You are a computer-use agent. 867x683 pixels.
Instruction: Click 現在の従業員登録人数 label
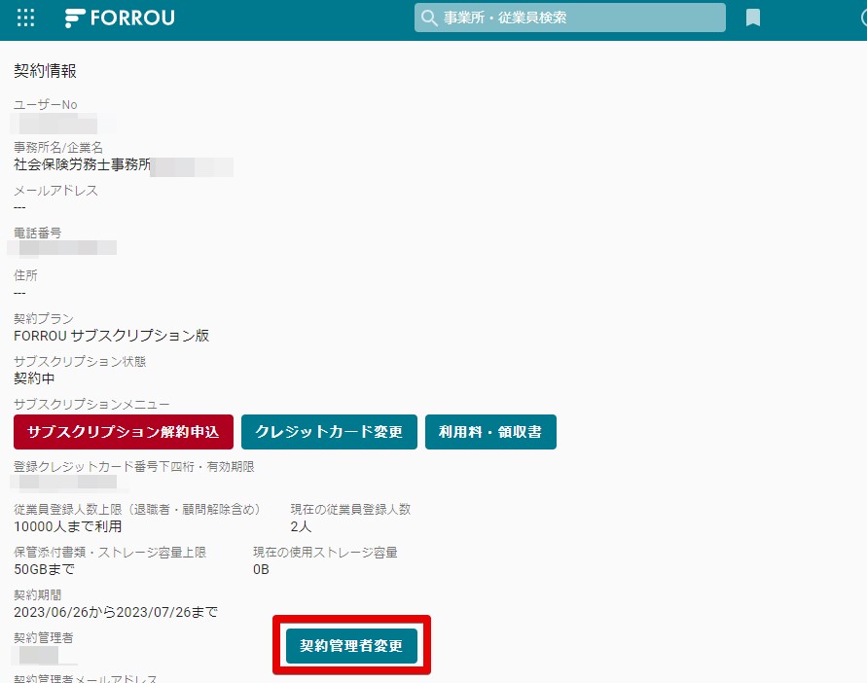350,510
